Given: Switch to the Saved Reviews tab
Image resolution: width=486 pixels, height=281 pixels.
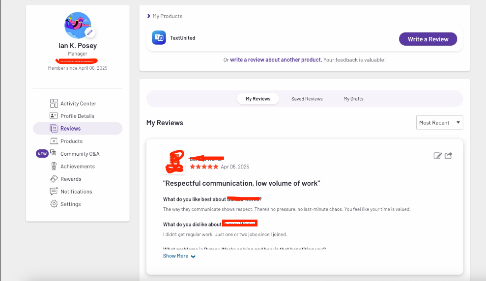Looking at the screenshot, I should (x=307, y=99).
